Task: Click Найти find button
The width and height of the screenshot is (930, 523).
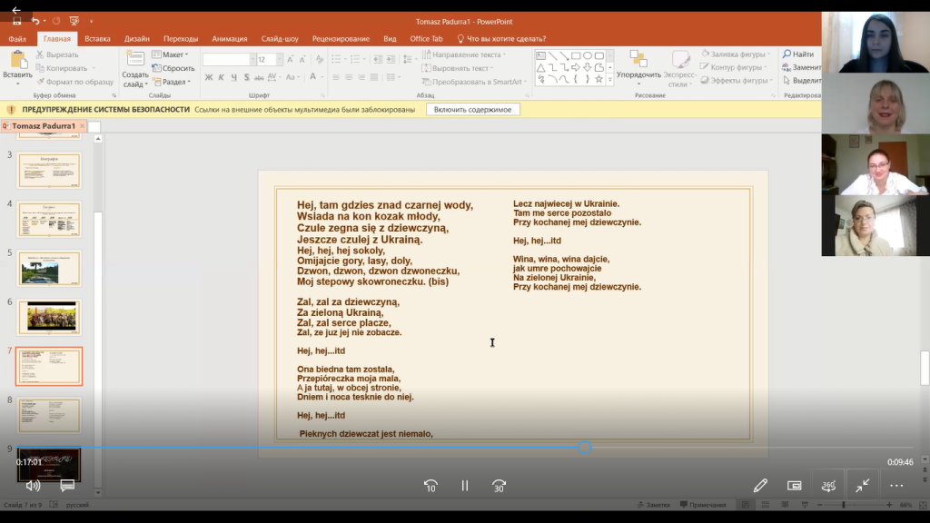Action: click(798, 54)
